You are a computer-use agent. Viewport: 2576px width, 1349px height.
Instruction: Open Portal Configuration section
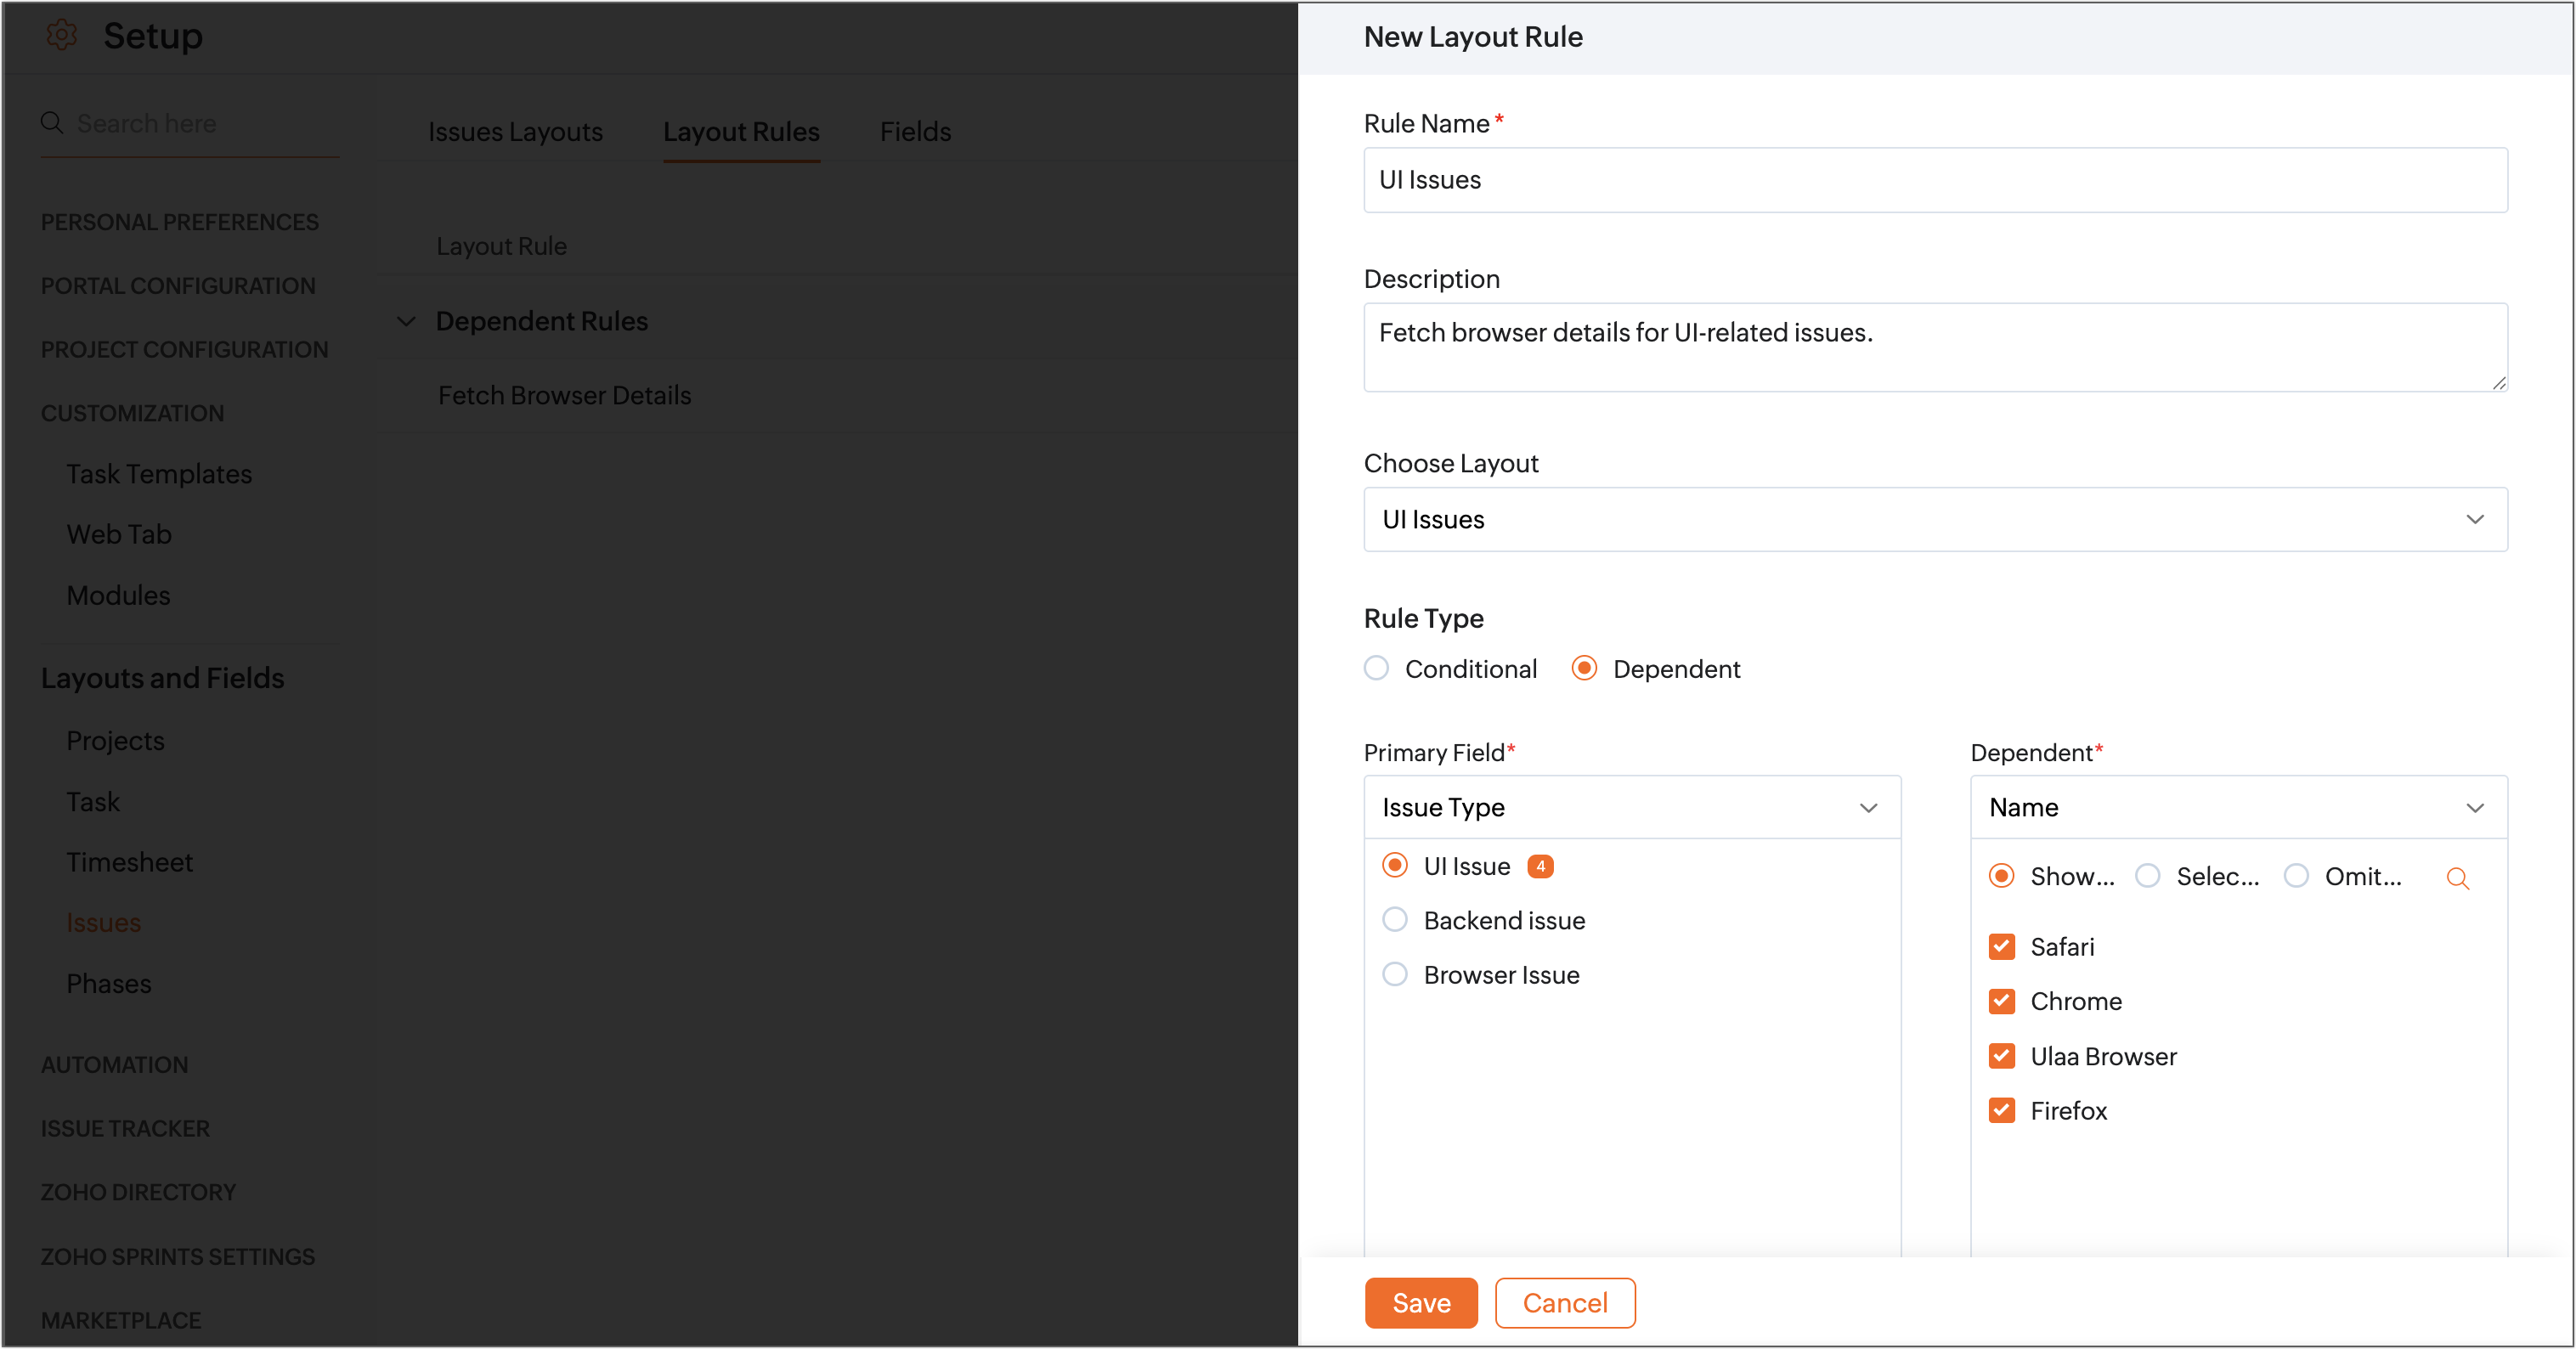tap(178, 286)
